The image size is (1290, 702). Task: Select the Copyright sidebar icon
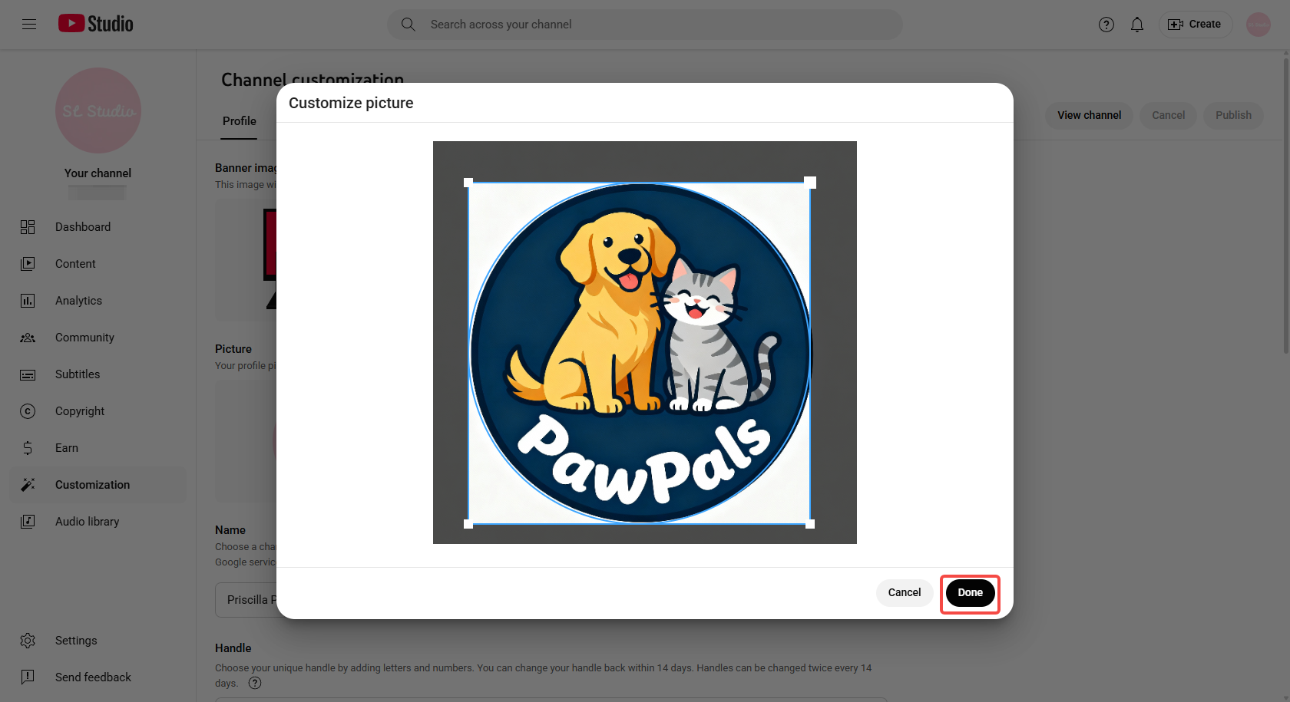coord(28,411)
